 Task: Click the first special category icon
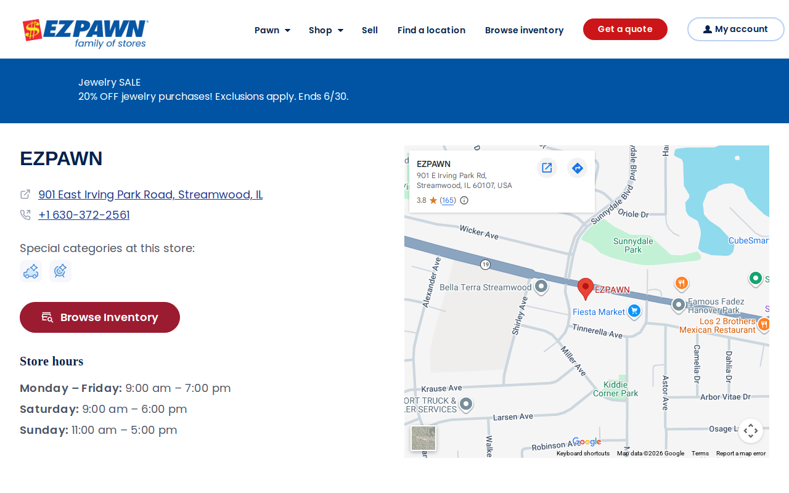pyautogui.click(x=31, y=271)
